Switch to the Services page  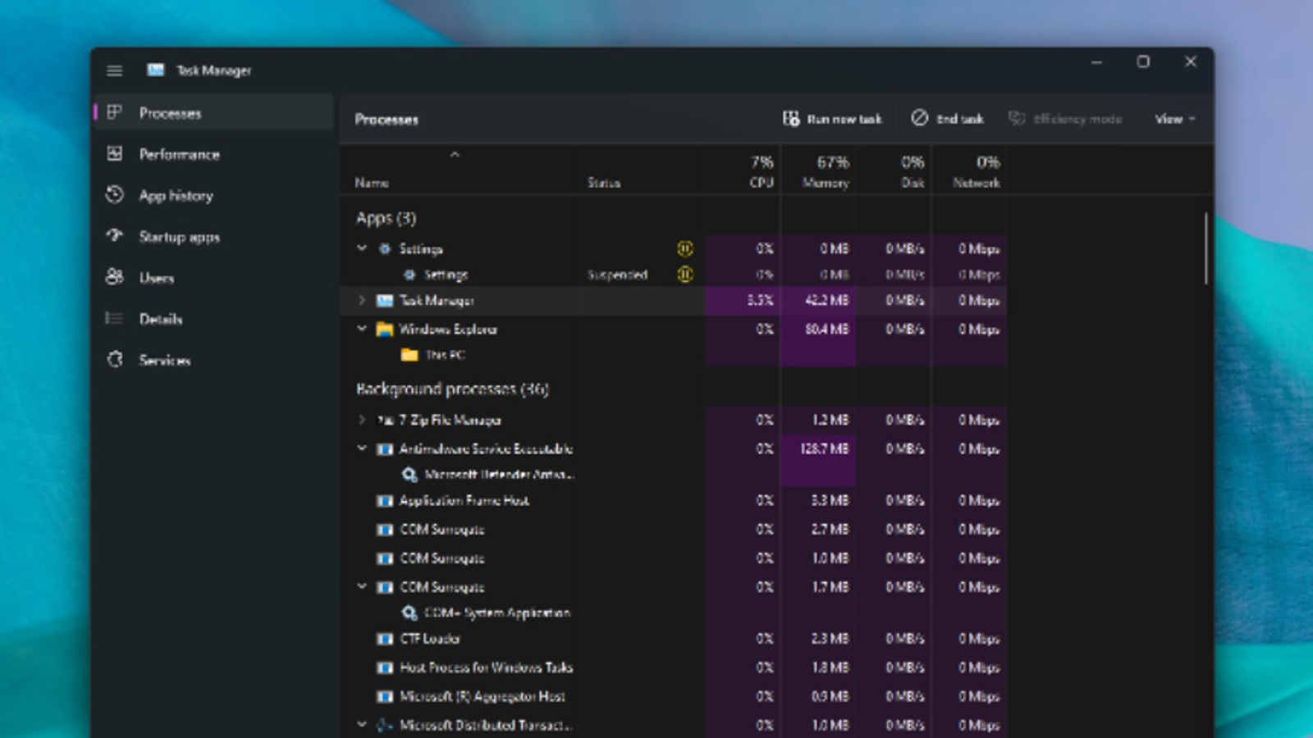pos(213,359)
